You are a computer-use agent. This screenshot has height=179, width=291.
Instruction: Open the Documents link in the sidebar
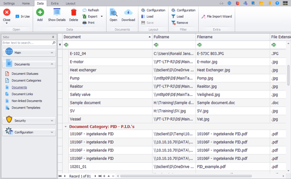(x=19, y=87)
